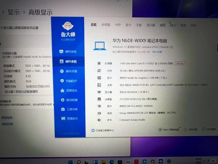The height and width of the screenshot is (164, 218).
Task: Open File Explorer from taskbar
Action: click(x=103, y=162)
